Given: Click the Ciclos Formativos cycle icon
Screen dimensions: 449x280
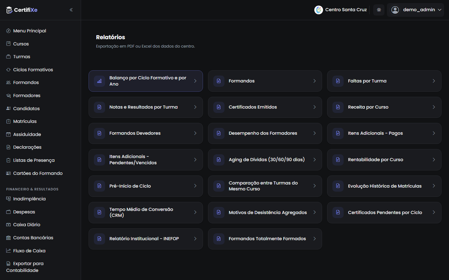Looking at the screenshot, I should point(9,70).
